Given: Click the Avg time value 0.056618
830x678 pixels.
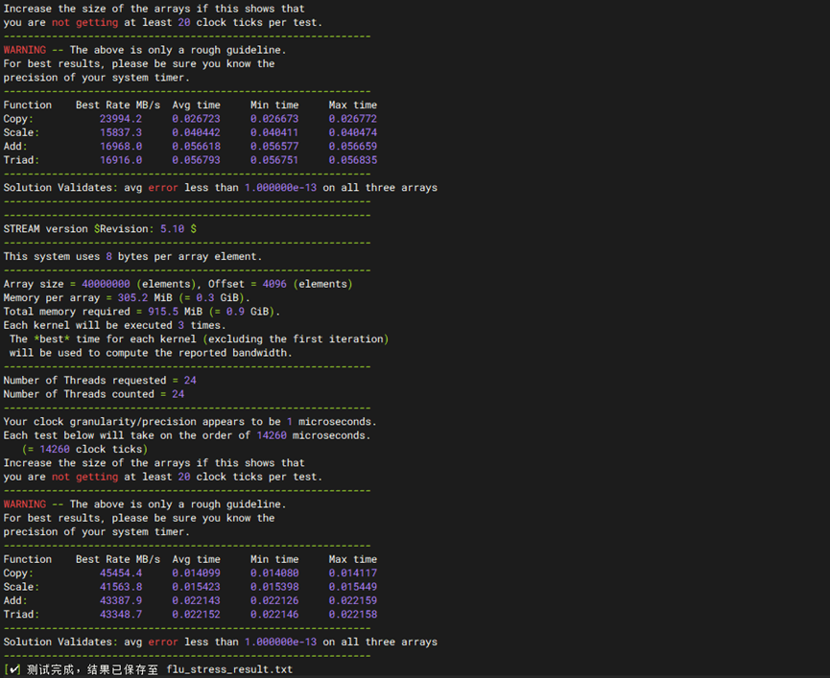Looking at the screenshot, I should pos(196,147).
